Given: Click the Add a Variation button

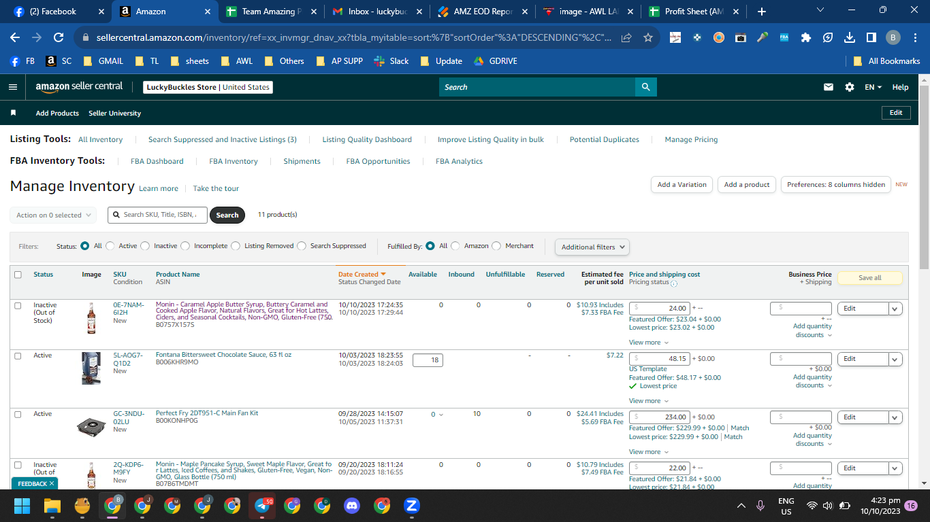Looking at the screenshot, I should point(682,184).
